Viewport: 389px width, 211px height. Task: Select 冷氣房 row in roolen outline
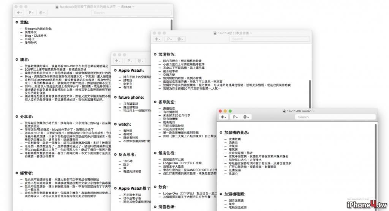coord(233,146)
